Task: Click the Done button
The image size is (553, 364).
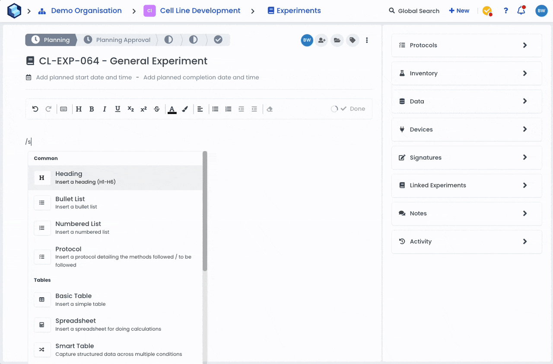Action: pos(353,109)
